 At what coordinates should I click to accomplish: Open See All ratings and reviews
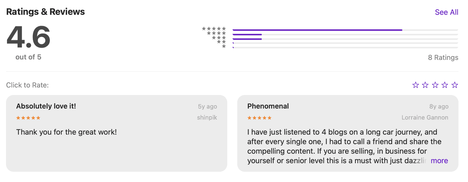[446, 12]
